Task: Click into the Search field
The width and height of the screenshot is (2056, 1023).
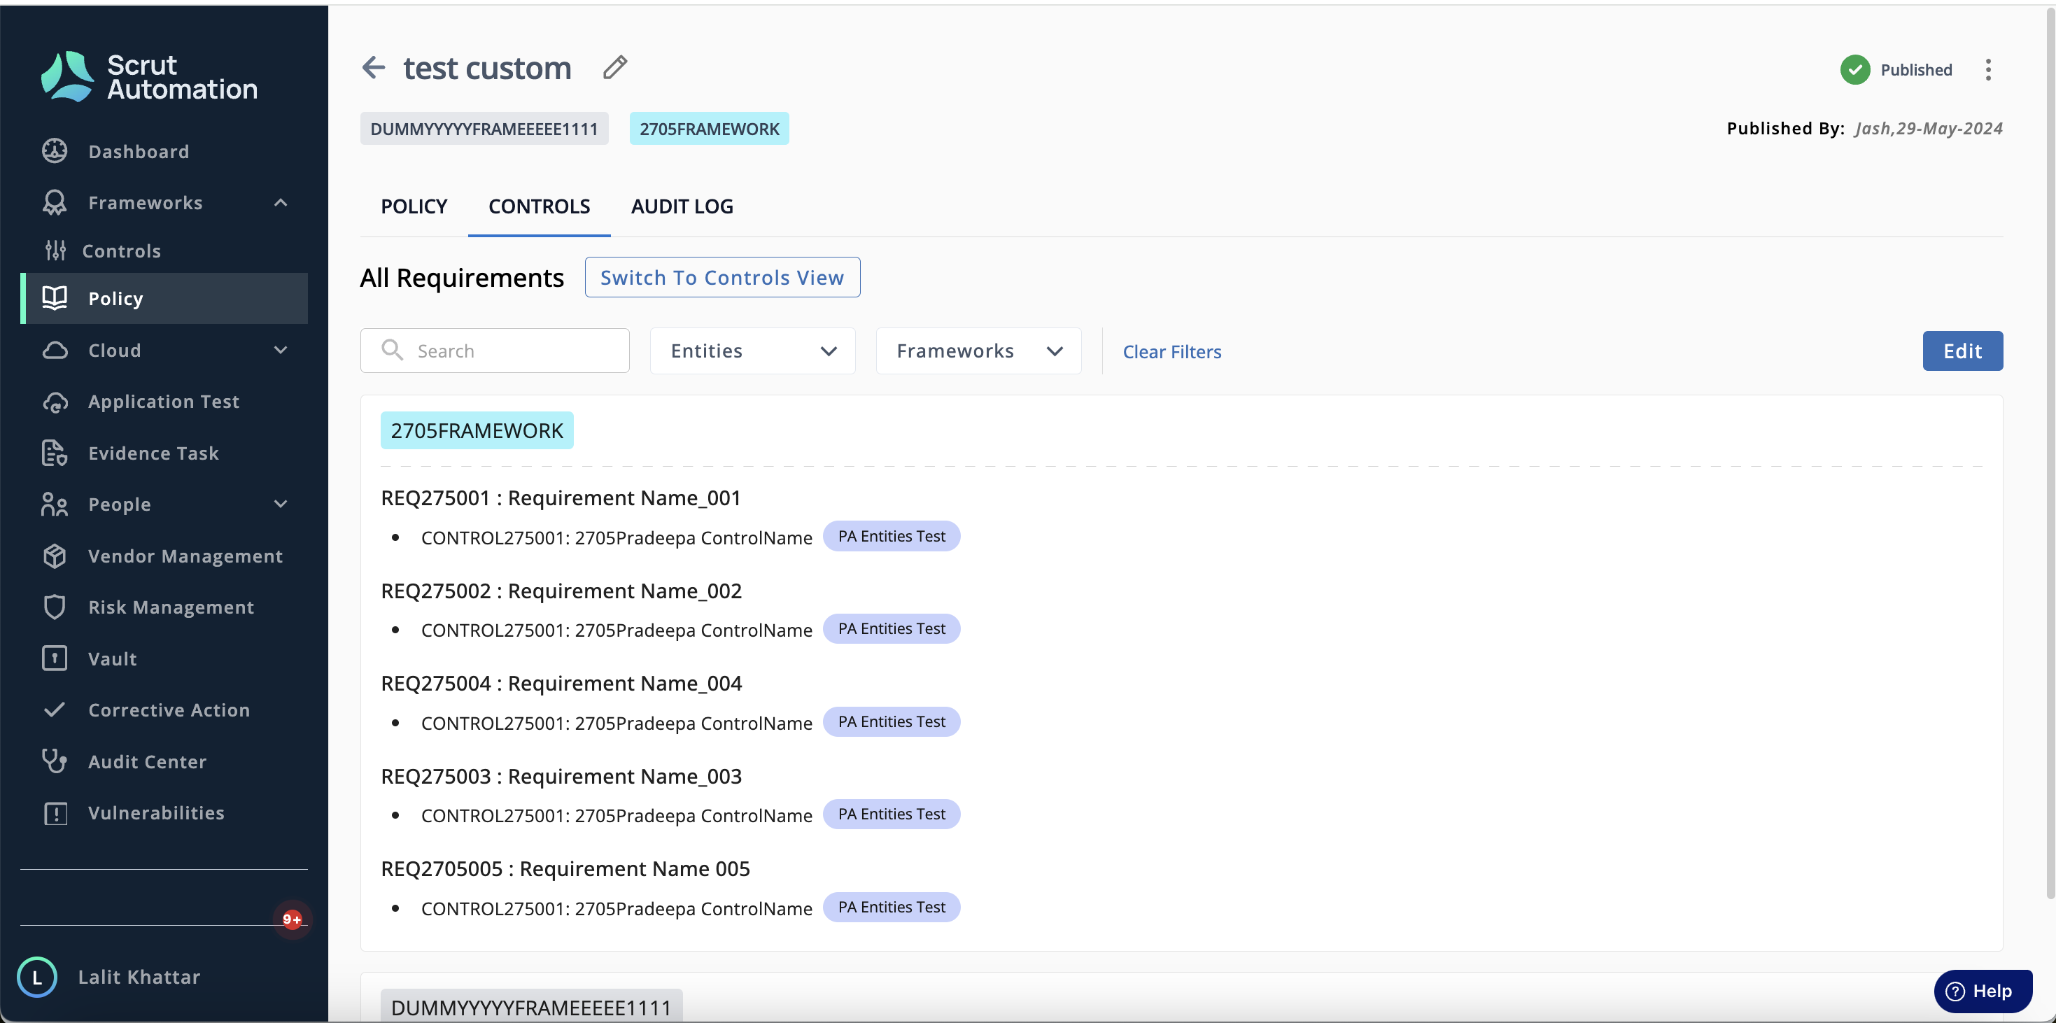Action: (x=495, y=351)
